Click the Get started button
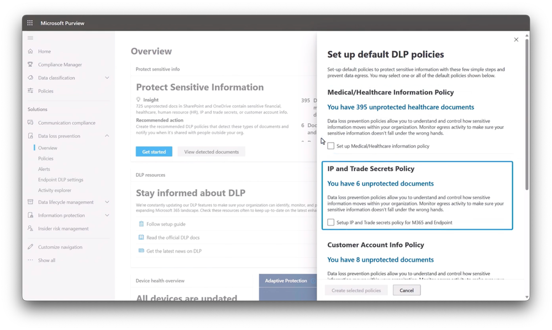This screenshot has width=552, height=330. (154, 151)
